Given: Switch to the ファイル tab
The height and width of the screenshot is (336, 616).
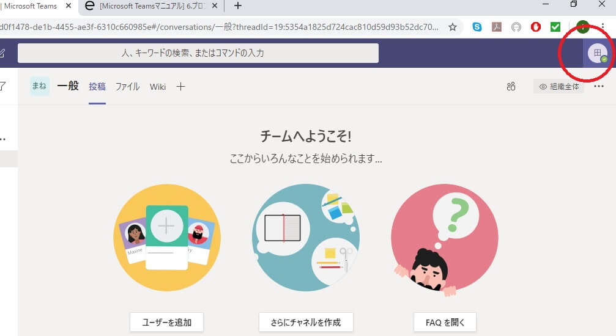Looking at the screenshot, I should 128,87.
